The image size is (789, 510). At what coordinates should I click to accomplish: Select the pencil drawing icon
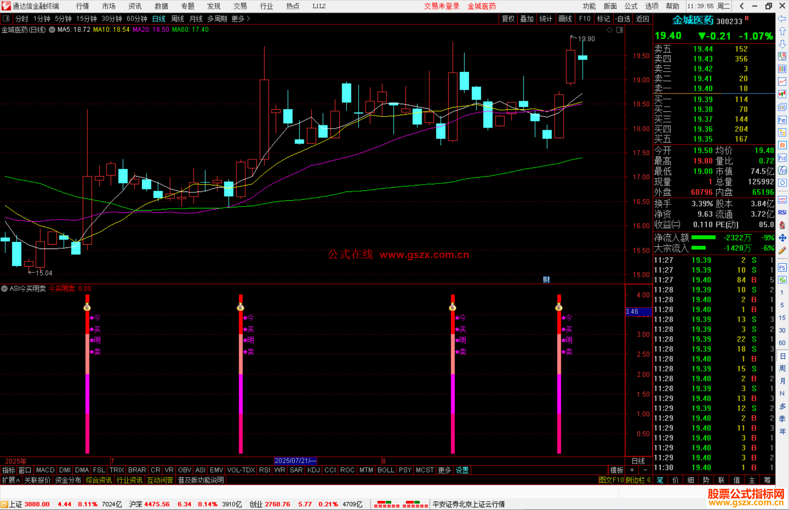coord(782,250)
